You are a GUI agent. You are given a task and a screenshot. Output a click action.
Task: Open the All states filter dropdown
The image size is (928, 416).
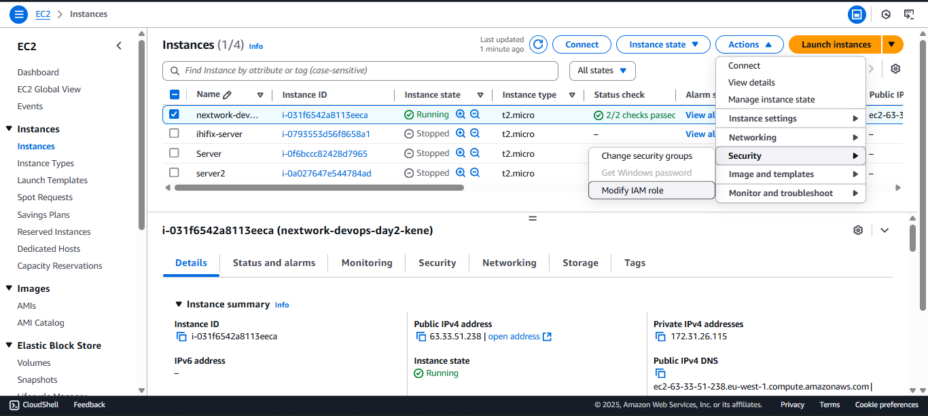pyautogui.click(x=602, y=71)
